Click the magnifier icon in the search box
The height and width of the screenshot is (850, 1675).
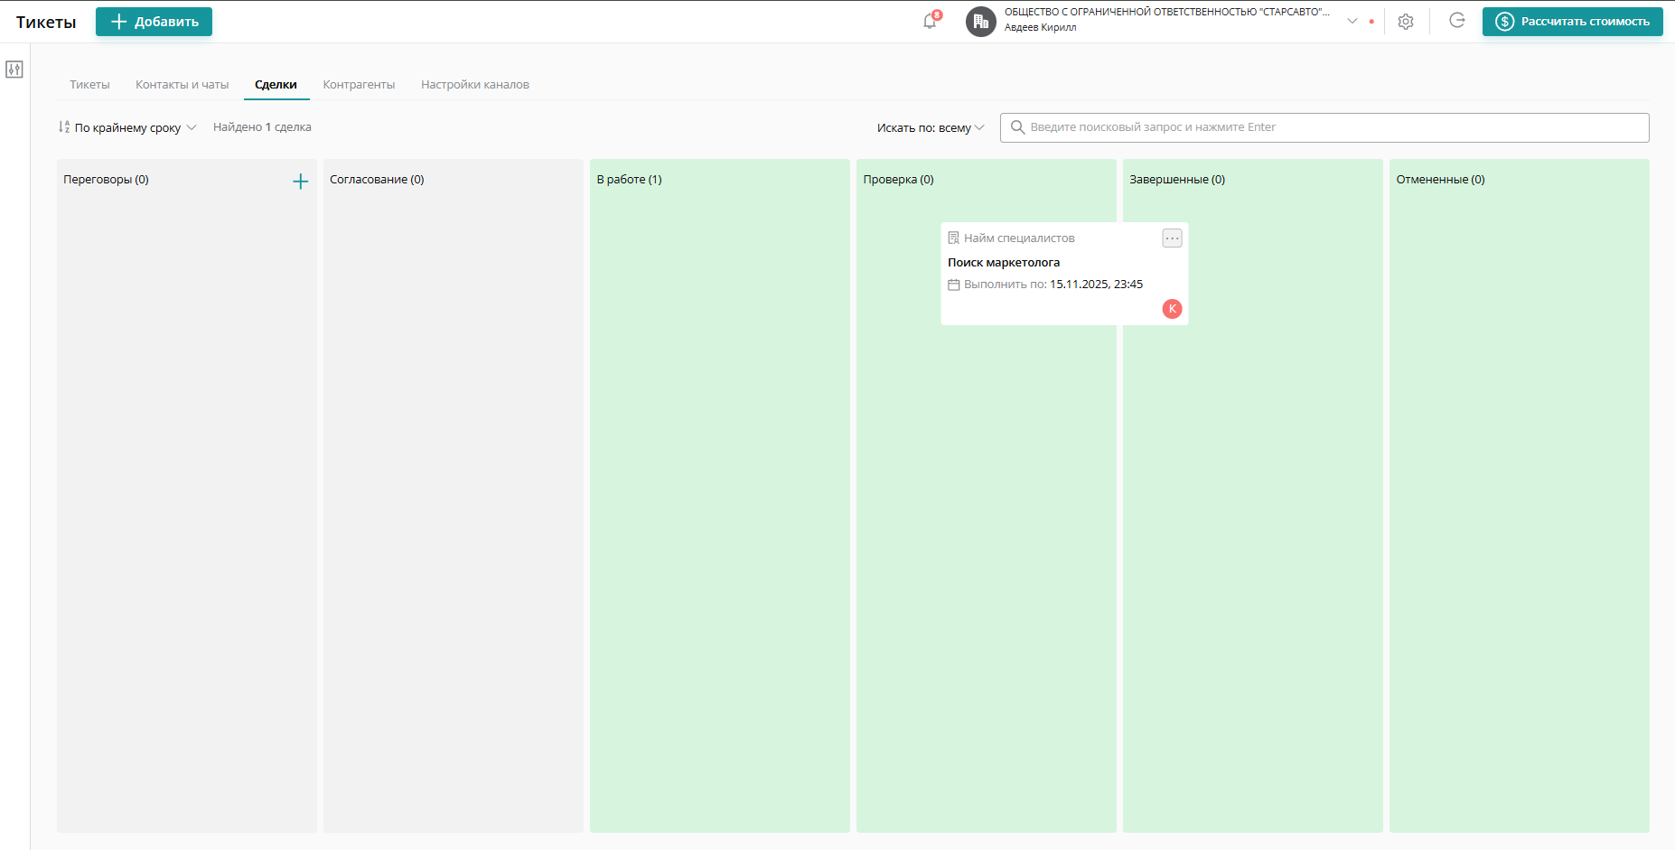click(x=1017, y=127)
